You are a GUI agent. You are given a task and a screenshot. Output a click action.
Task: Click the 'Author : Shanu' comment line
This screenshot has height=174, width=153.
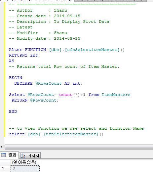point(38,10)
